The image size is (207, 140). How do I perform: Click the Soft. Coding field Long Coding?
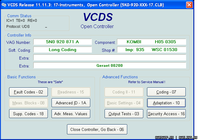pyautogui.click(x=62, y=50)
